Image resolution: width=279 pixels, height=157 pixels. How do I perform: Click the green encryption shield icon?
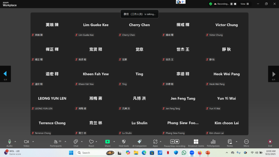[x=211, y=4]
